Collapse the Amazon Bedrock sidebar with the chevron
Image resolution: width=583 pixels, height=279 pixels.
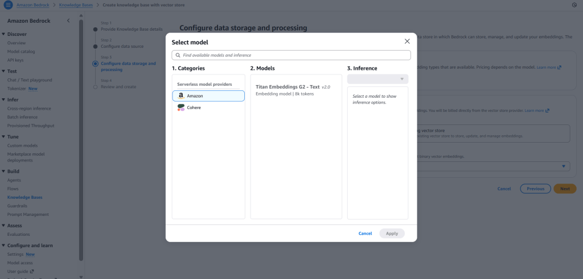[x=68, y=21]
